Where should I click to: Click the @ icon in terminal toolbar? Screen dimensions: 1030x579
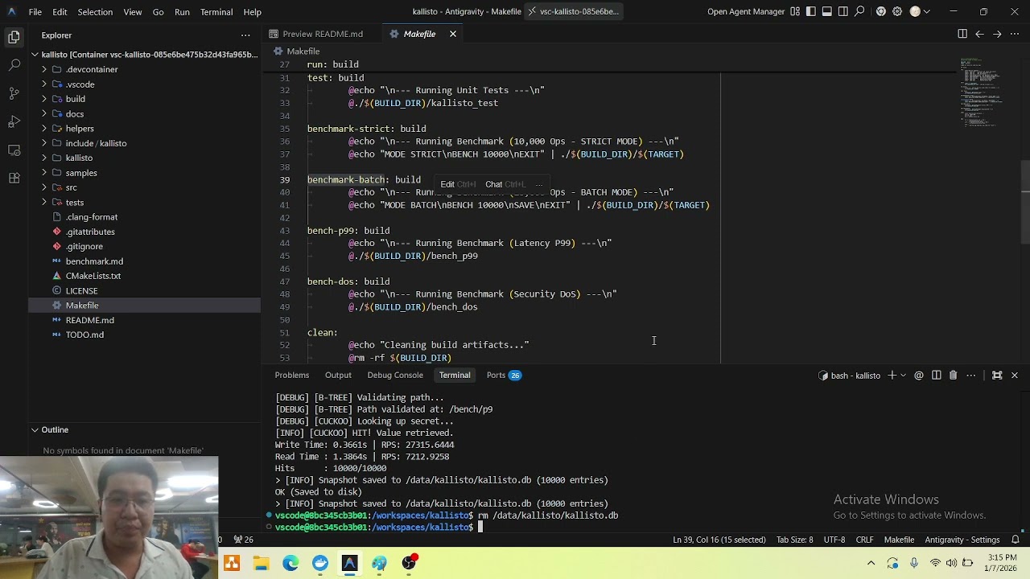pos(919,376)
